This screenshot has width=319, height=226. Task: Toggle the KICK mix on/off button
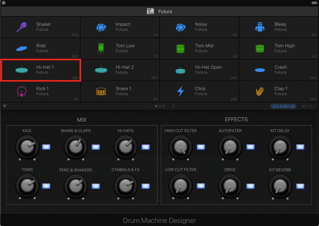(x=46, y=147)
